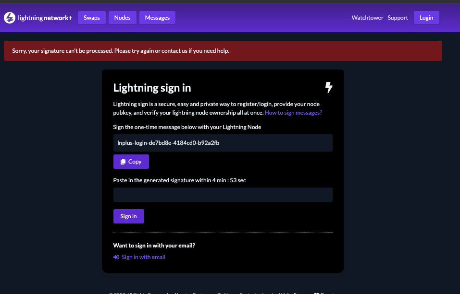This screenshot has height=294, width=460.
Task: Select the lnplus-login one-time message field
Action: [223, 143]
